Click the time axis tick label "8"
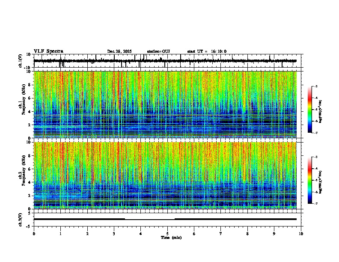This screenshot has height=262, width=339. pyautogui.click(x=247, y=234)
